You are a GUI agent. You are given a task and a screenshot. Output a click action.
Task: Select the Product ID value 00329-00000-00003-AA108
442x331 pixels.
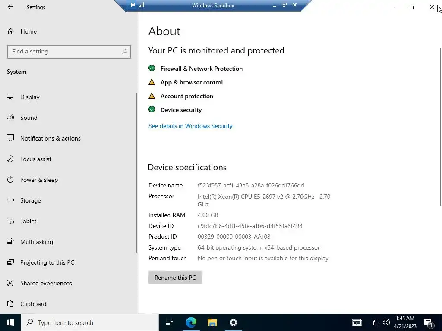234,237
